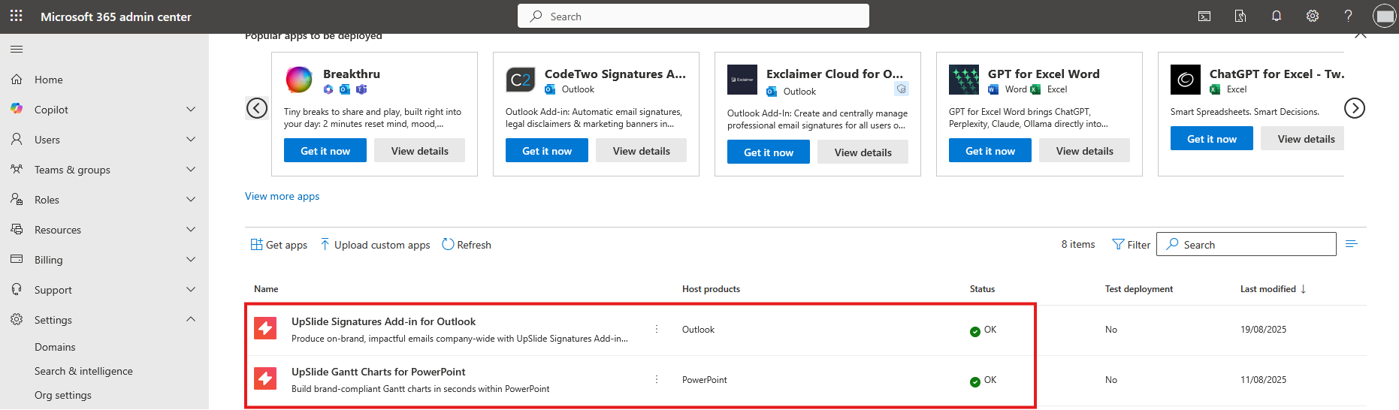Expand the Copilot nav section

pyautogui.click(x=191, y=109)
